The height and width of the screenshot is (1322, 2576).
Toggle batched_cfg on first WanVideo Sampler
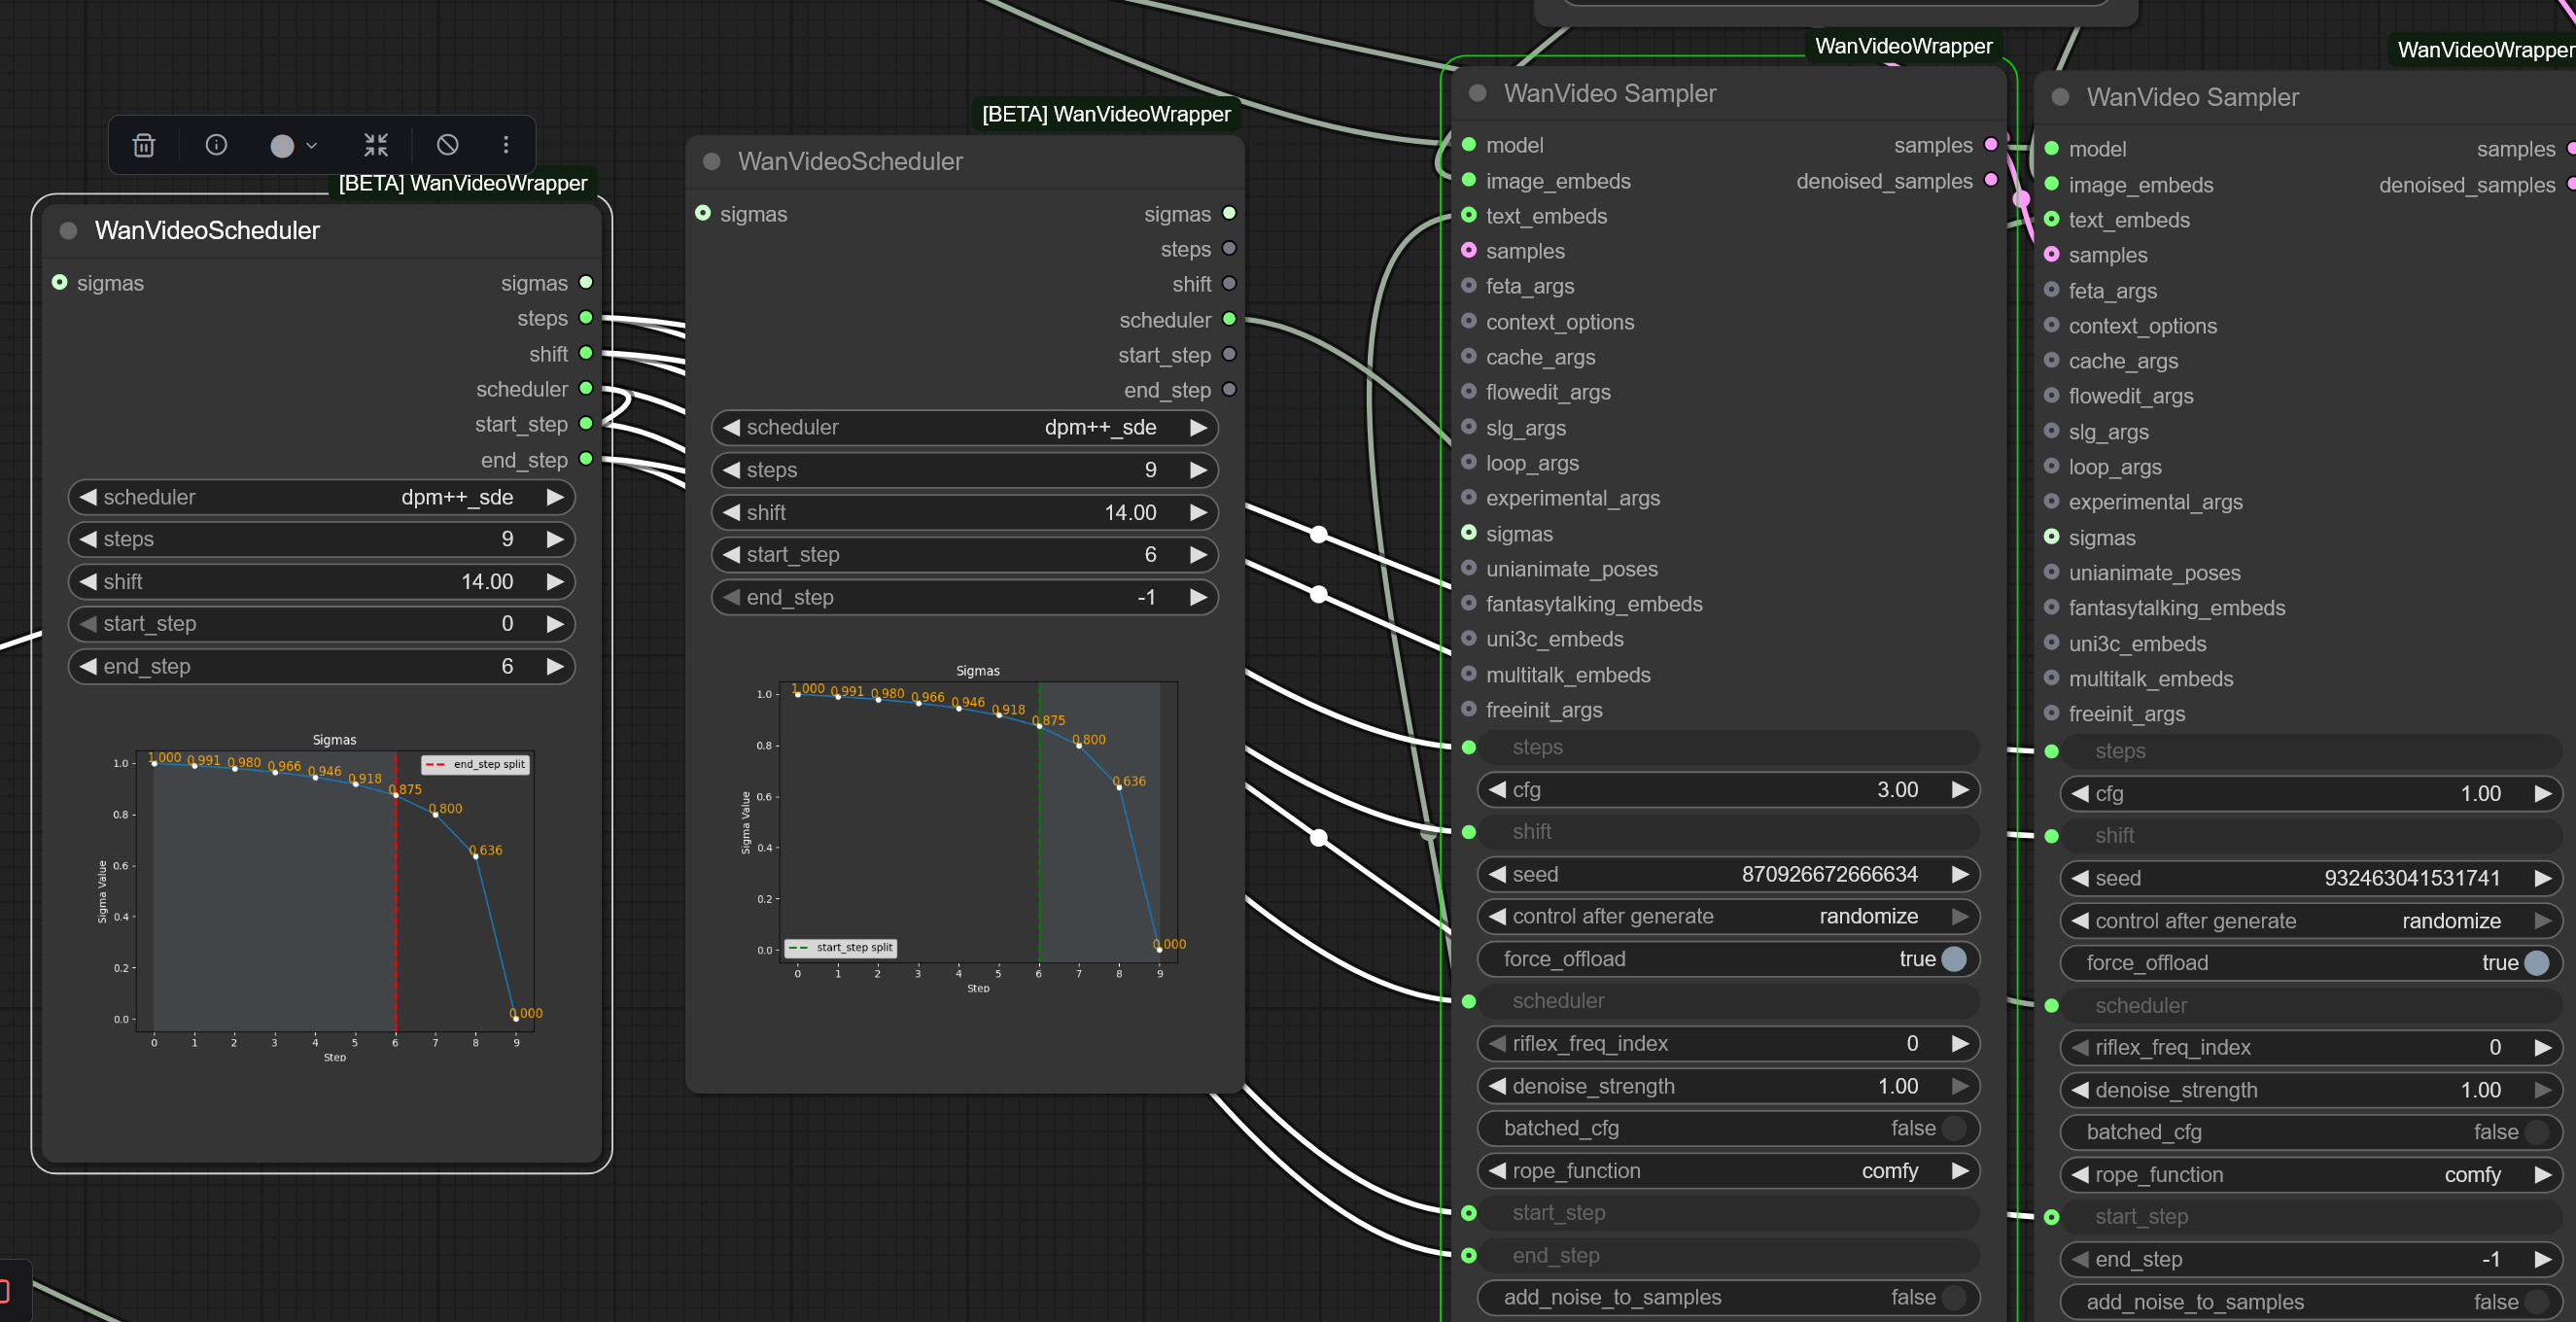point(1952,1128)
